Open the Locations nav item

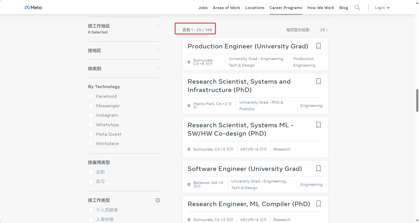click(255, 8)
